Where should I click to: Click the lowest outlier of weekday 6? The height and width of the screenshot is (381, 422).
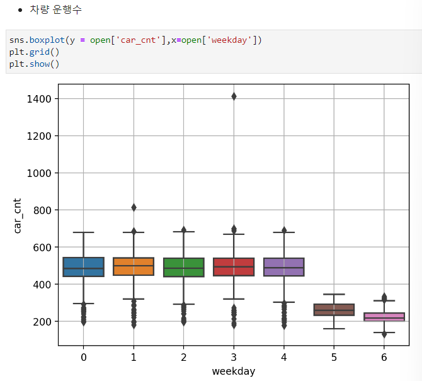pos(384,334)
